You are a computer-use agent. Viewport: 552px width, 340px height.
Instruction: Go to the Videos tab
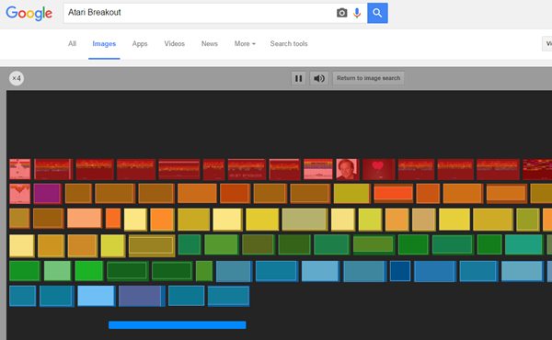click(x=174, y=43)
